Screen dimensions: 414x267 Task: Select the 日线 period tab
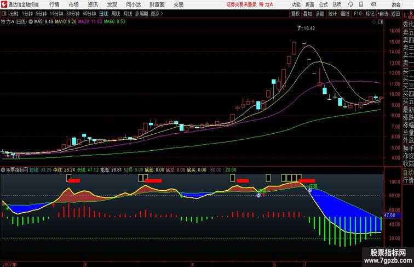tap(104, 14)
